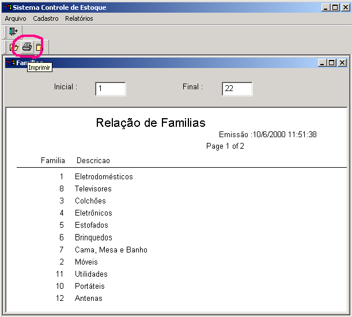Close the Familias child window
The width and height of the screenshot is (352, 317).
pyautogui.click(x=342, y=63)
